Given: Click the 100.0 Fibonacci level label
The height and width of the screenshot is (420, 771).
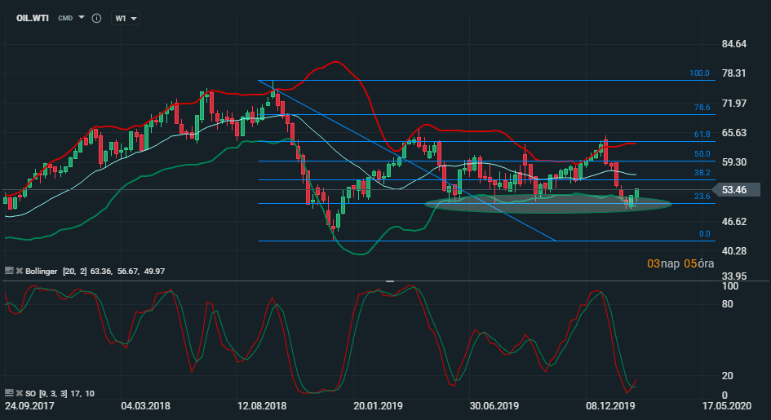Looking at the screenshot, I should tap(699, 73).
